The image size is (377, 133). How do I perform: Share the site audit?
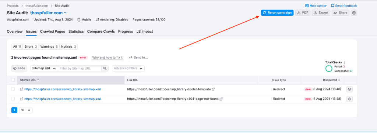(341, 13)
